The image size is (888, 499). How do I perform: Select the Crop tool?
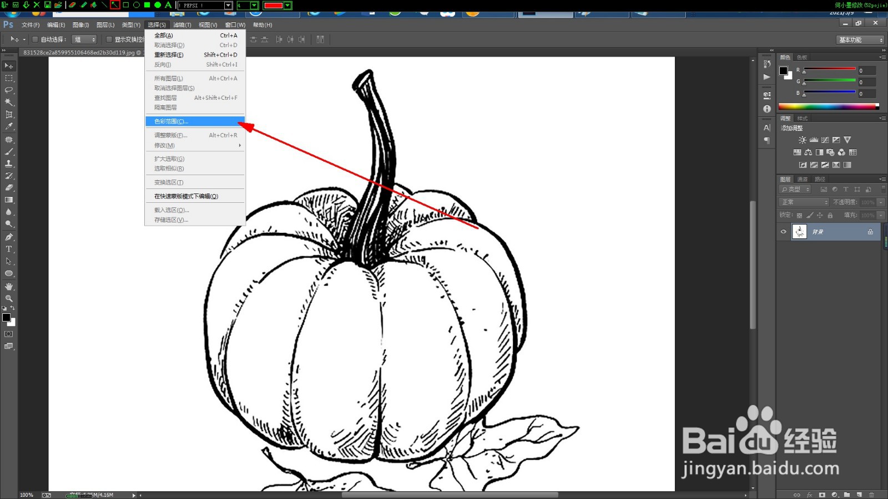(x=9, y=114)
